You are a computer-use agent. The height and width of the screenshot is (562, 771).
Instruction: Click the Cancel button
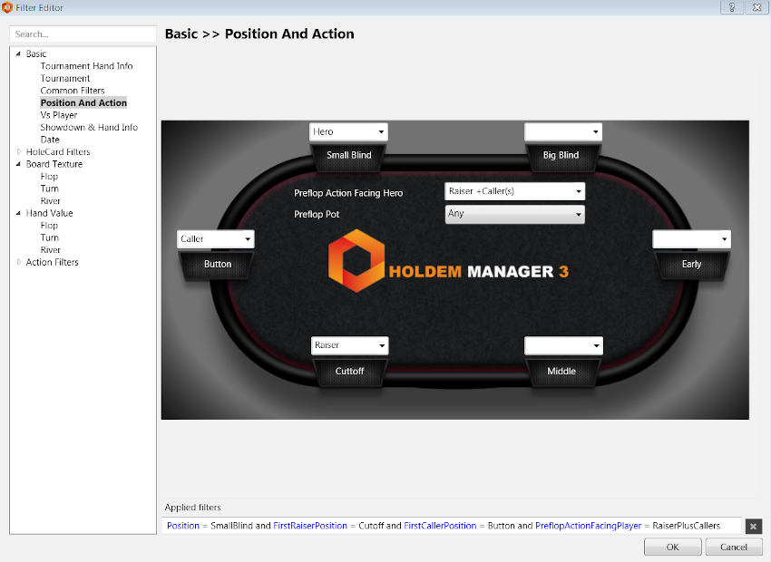coord(733,547)
